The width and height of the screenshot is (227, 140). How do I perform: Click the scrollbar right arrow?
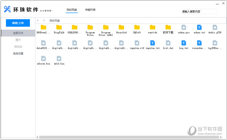tap(221, 137)
